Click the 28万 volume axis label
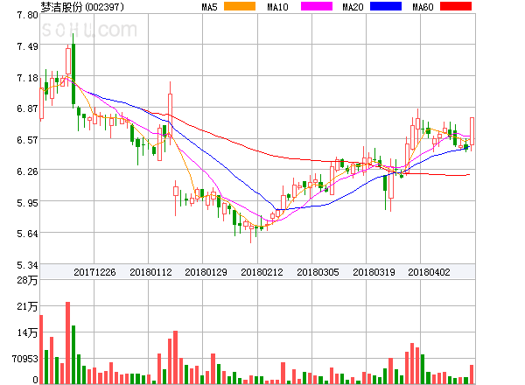Viewport: 525px width, 385px height. point(27,280)
